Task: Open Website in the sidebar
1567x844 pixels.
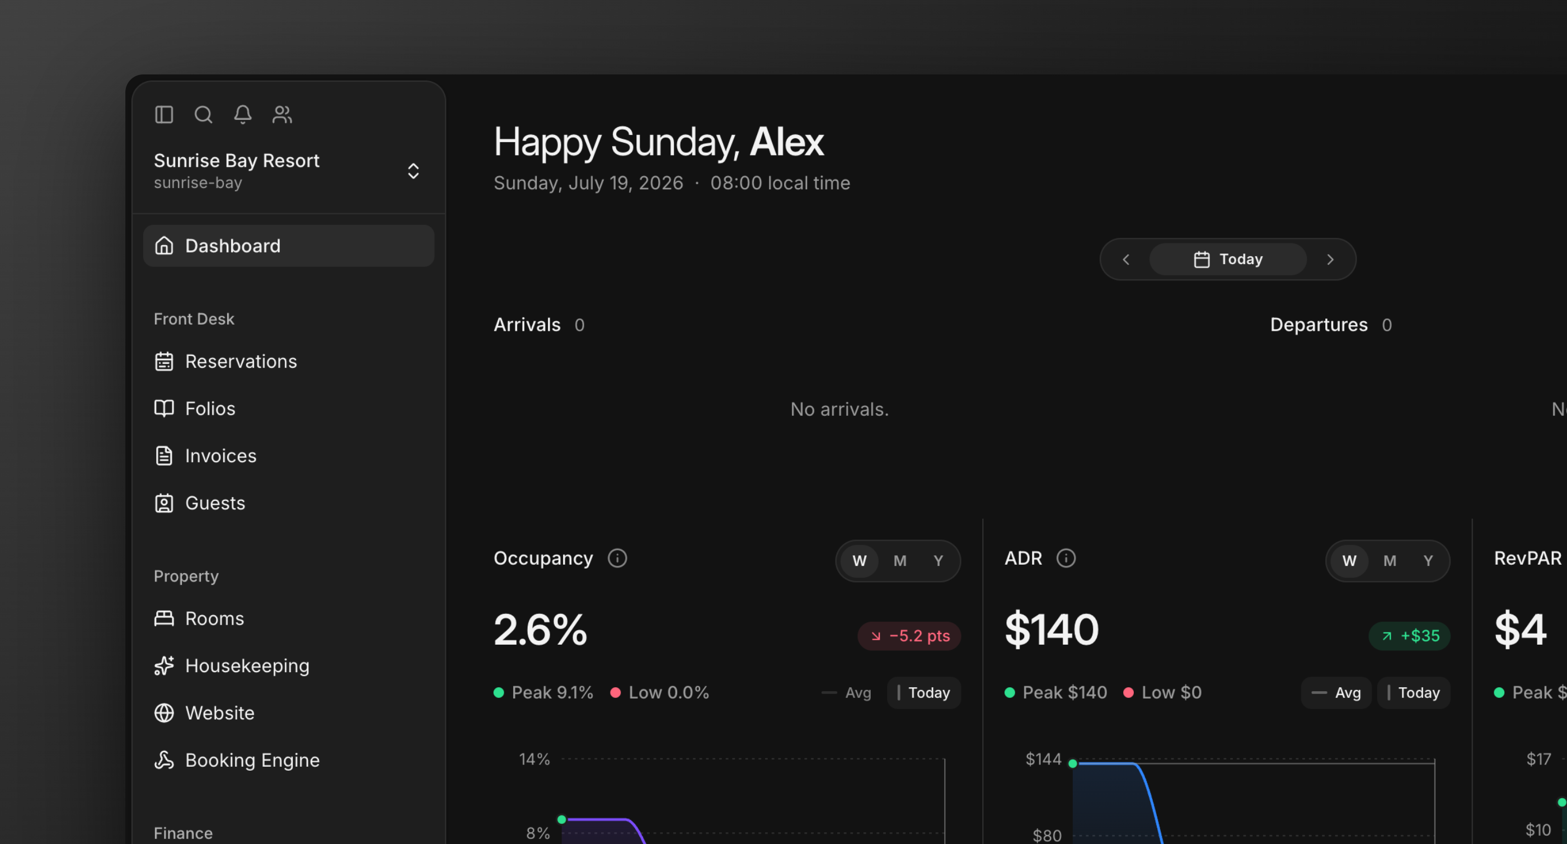Action: pyautogui.click(x=288, y=712)
